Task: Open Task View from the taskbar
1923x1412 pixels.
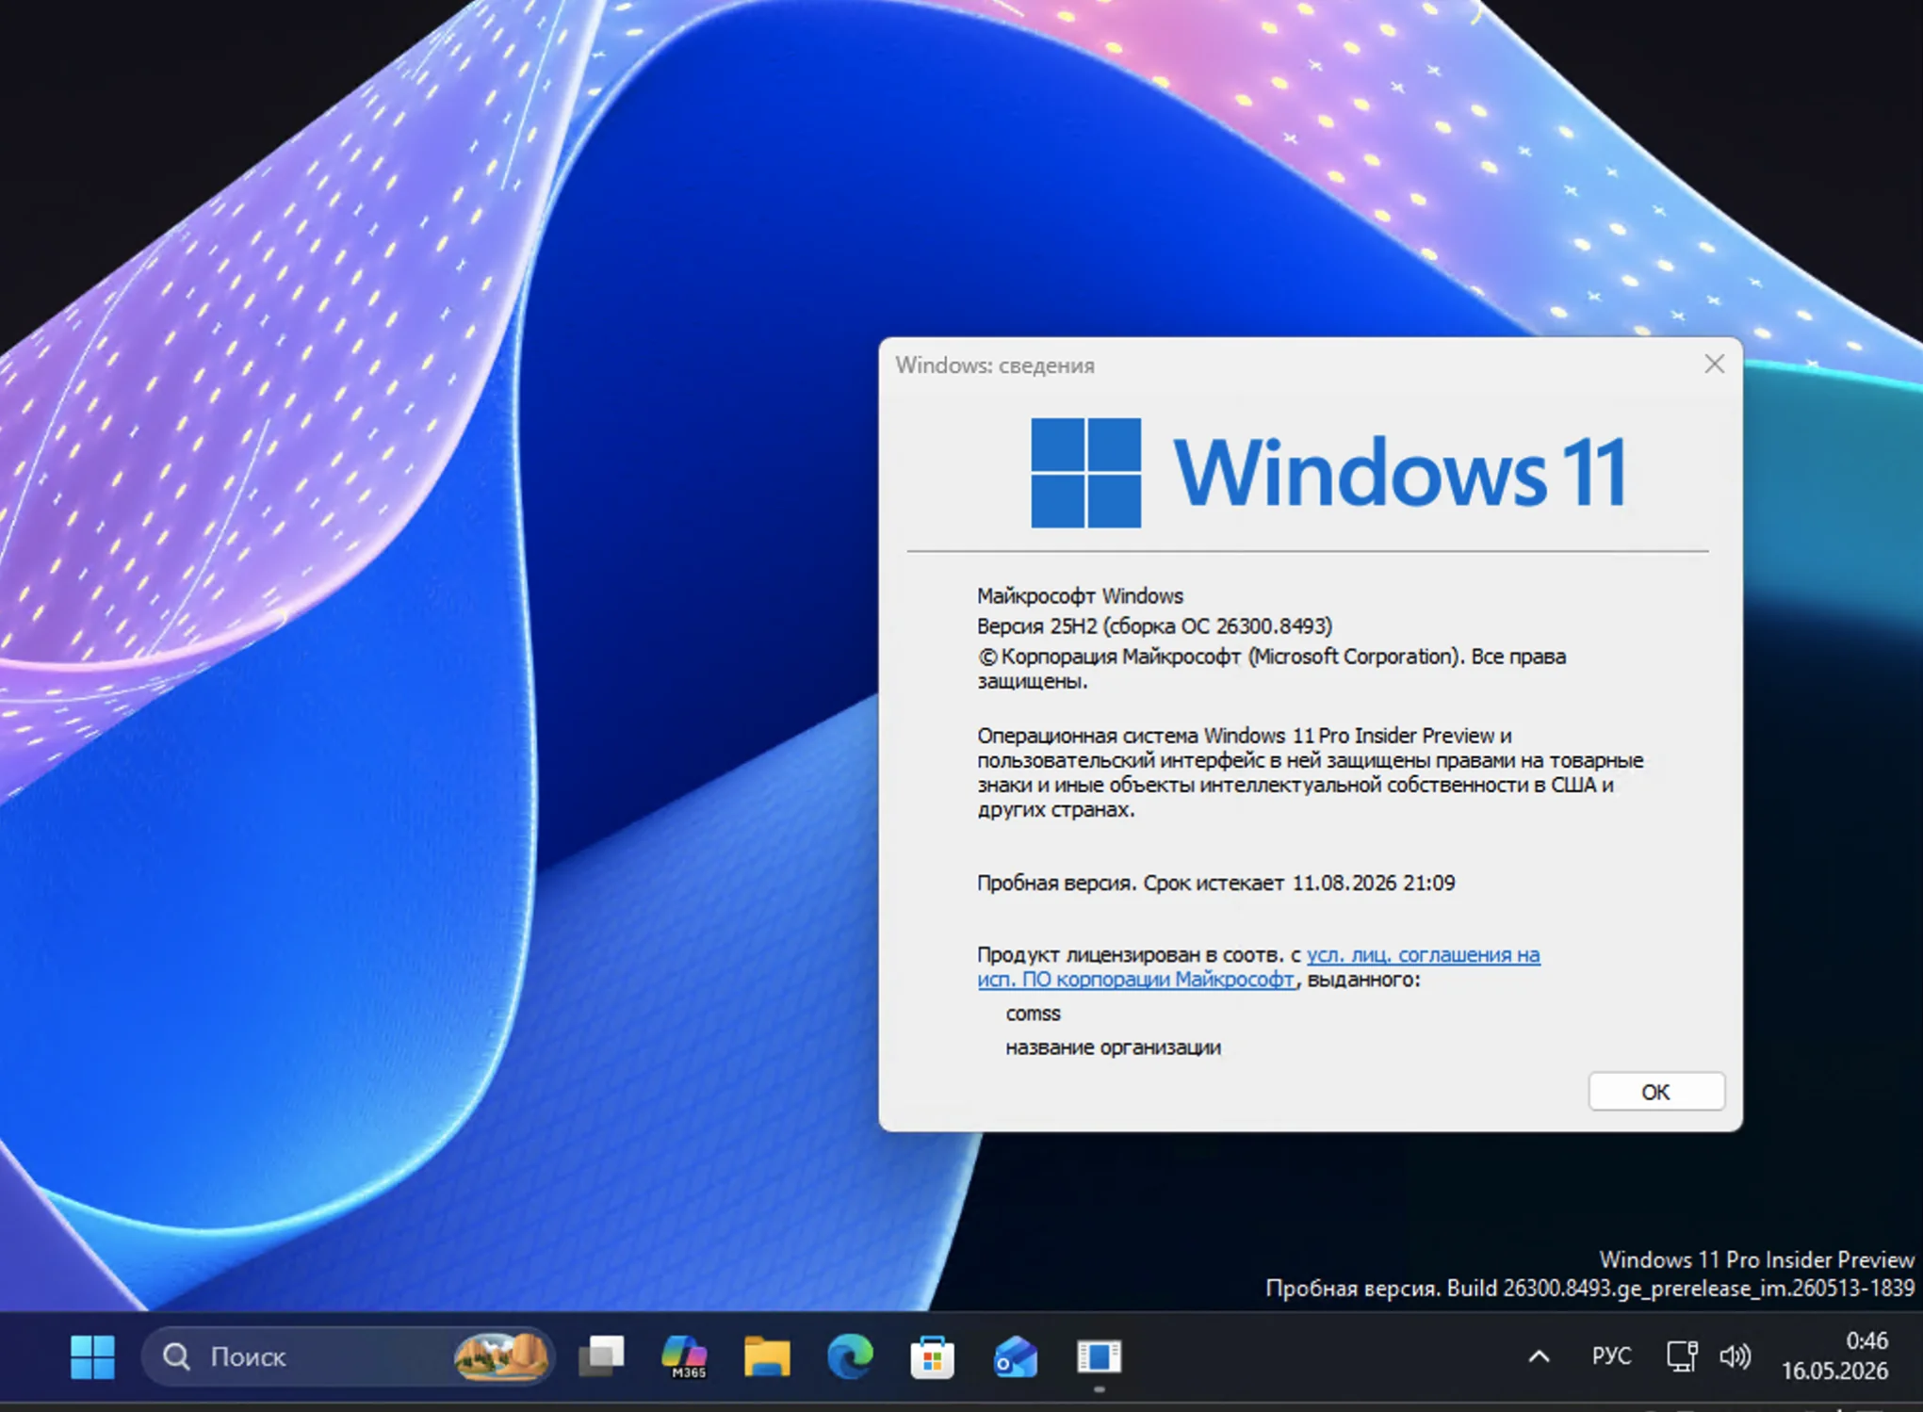Action: (x=601, y=1356)
